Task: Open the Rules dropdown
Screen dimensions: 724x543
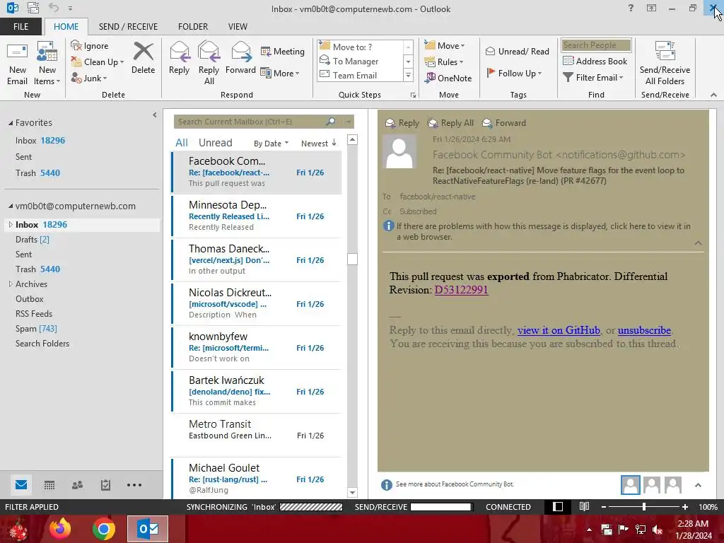Action: coord(444,62)
